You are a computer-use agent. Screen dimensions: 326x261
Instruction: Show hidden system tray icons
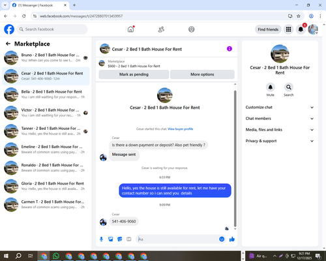pos(274,256)
